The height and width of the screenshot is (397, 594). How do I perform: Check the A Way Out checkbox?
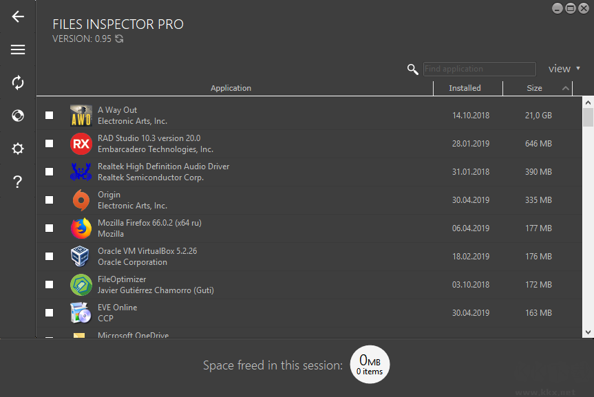click(49, 115)
